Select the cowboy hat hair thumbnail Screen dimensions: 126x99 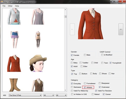[38, 63]
